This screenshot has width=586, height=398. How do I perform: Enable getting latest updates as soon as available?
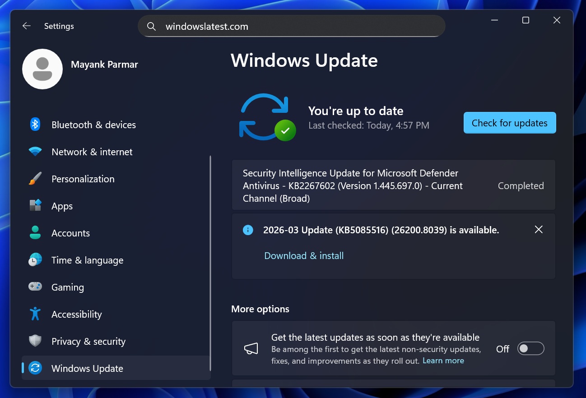(531, 348)
